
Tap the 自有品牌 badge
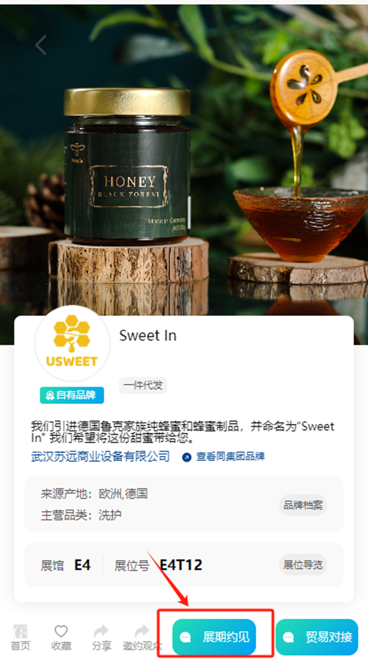click(72, 395)
